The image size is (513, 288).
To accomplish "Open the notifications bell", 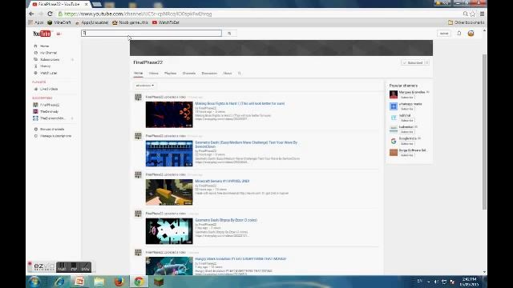I will tap(459, 34).
